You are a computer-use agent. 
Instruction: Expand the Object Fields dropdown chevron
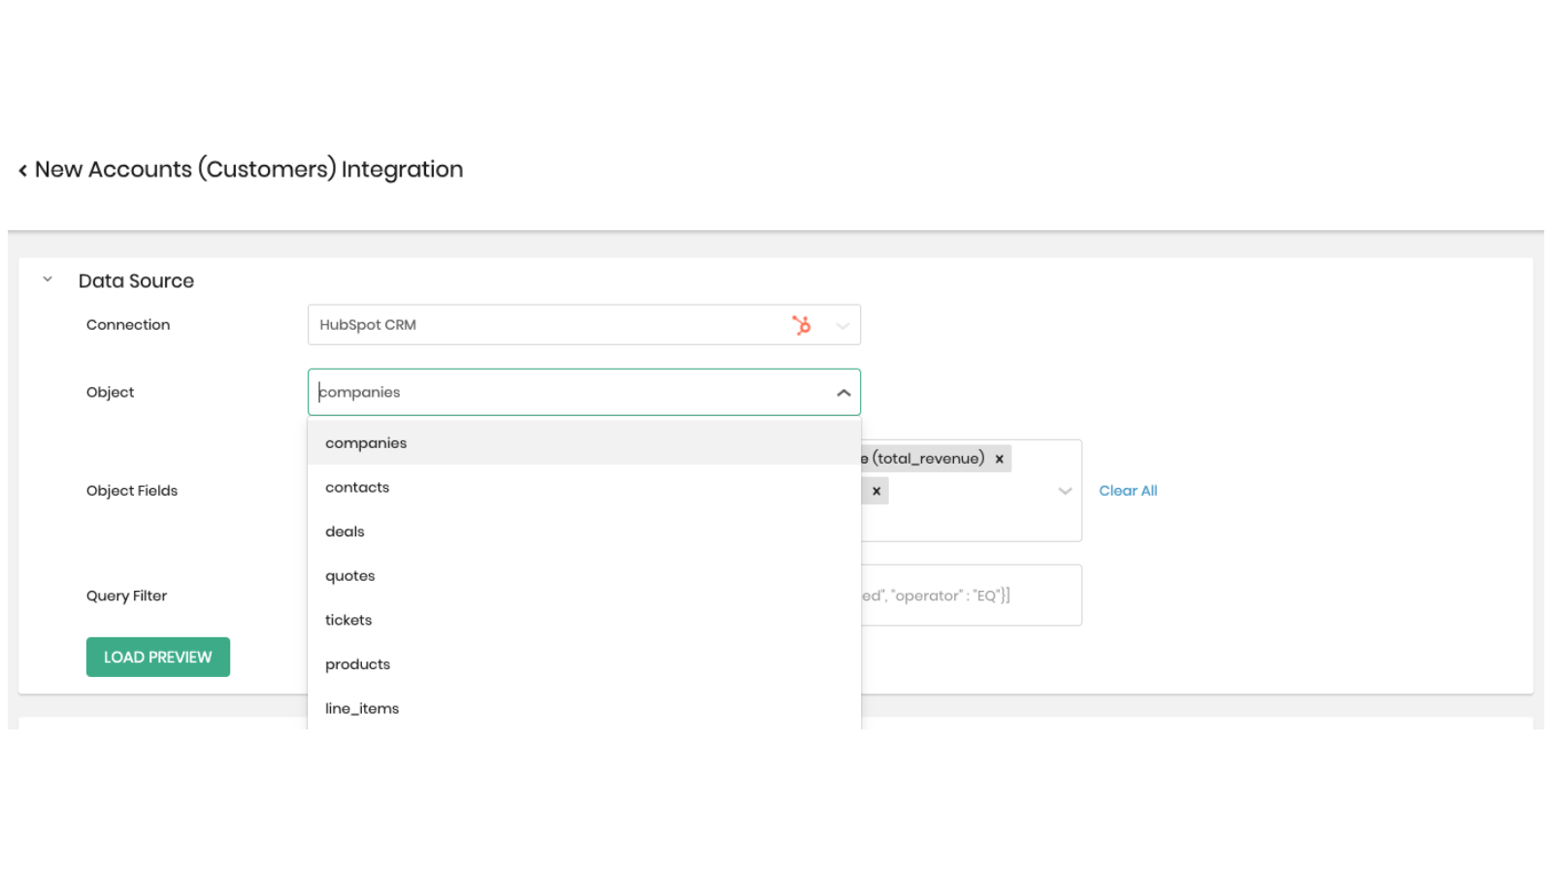point(1065,491)
